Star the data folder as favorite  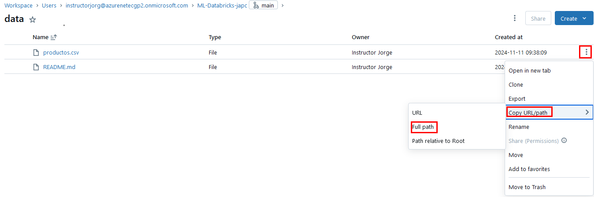click(x=33, y=19)
